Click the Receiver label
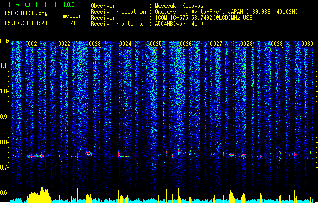Image resolution: width=319 pixels, height=203 pixels. click(103, 18)
